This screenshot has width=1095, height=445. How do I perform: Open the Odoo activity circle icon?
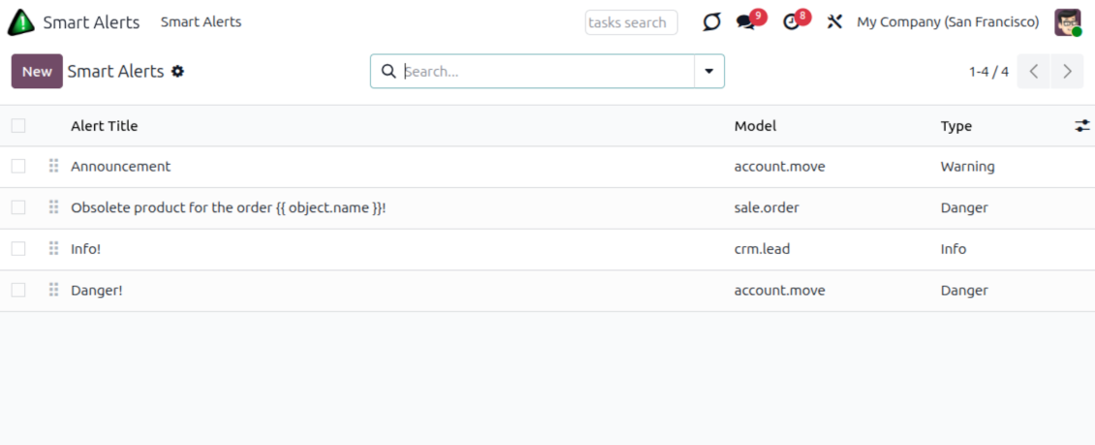click(712, 22)
